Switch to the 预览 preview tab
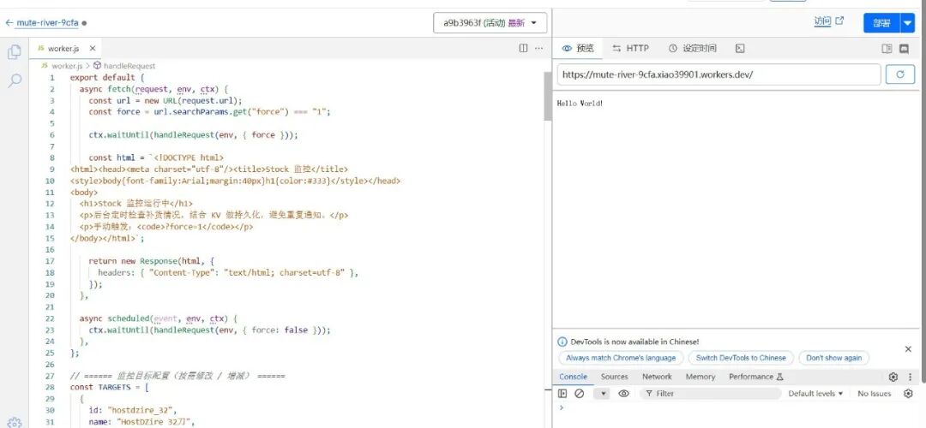 [578, 48]
